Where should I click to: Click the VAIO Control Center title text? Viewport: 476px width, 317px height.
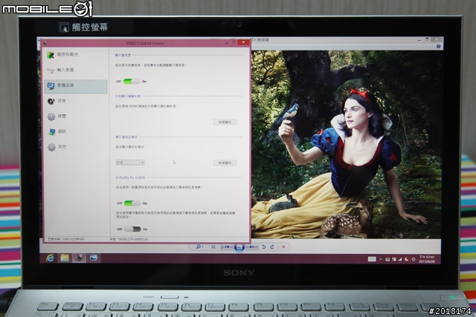tap(146, 43)
